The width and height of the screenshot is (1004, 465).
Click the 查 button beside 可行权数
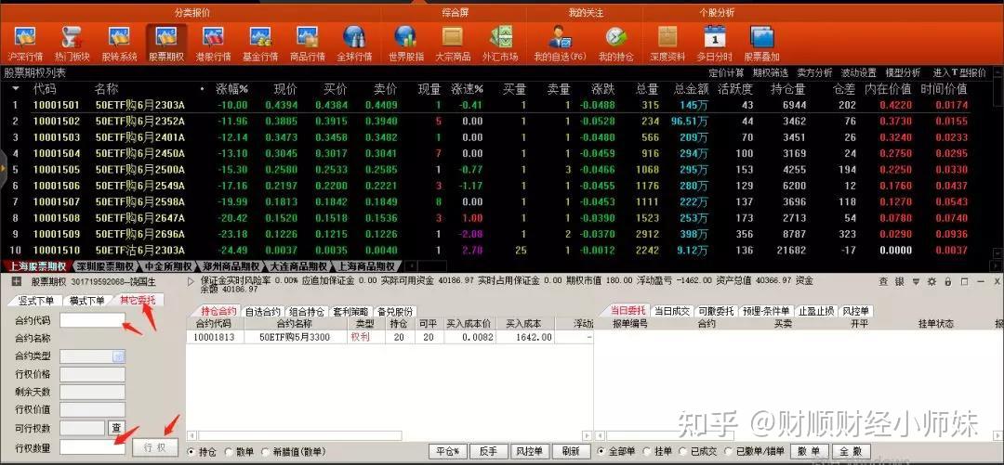point(116,427)
